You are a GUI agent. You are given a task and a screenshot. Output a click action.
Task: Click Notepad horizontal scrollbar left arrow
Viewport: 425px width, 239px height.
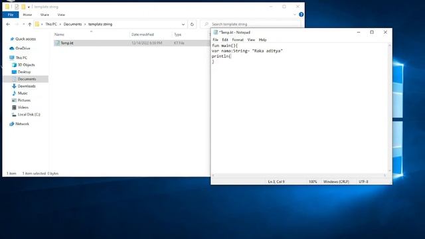point(213,175)
